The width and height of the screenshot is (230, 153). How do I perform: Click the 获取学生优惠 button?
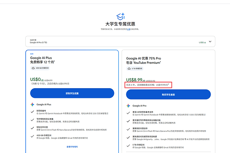point(72,93)
